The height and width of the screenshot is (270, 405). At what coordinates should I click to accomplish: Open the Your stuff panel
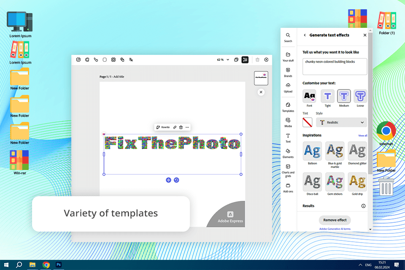point(288,57)
